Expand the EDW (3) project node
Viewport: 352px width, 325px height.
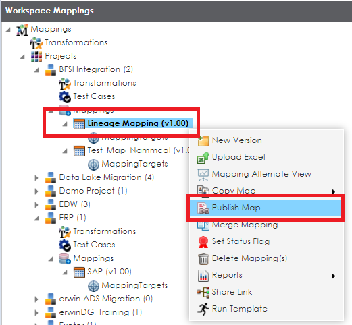pyautogui.click(x=36, y=205)
